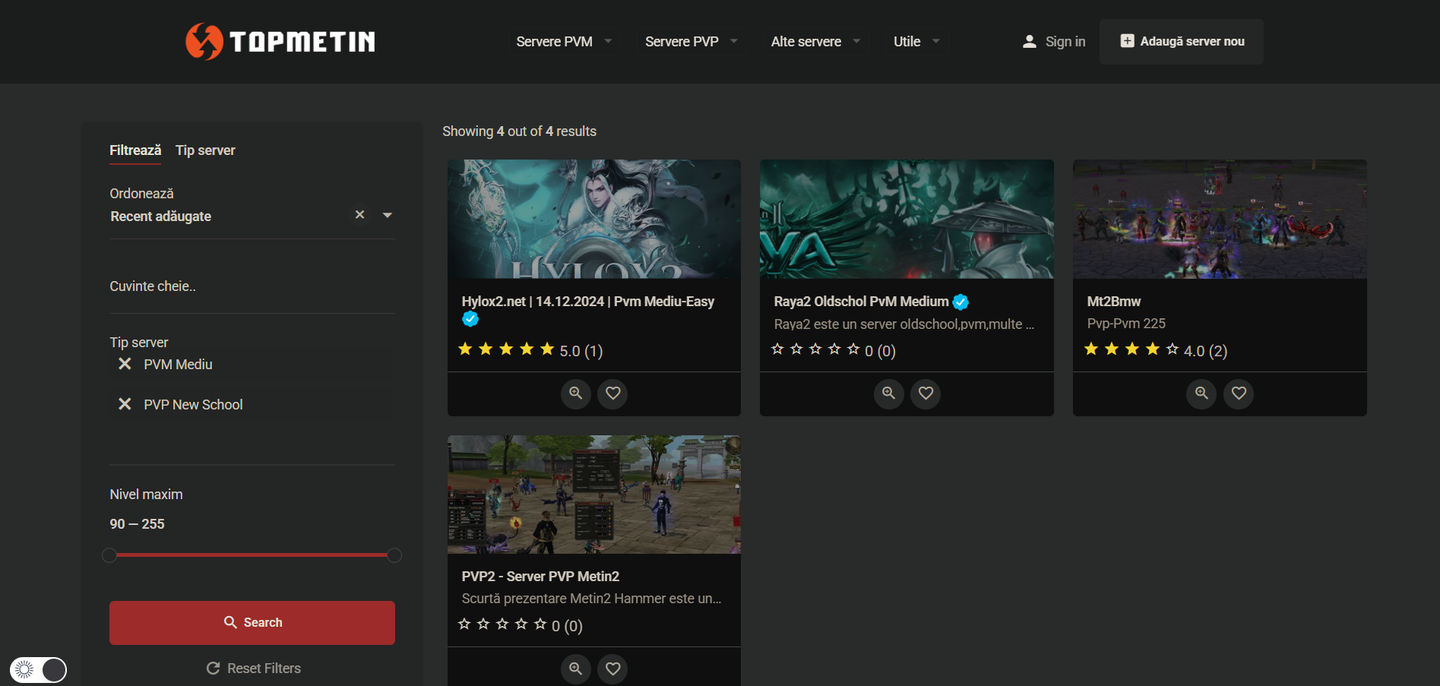
Task: Click the TopMetin logo
Action: point(280,41)
